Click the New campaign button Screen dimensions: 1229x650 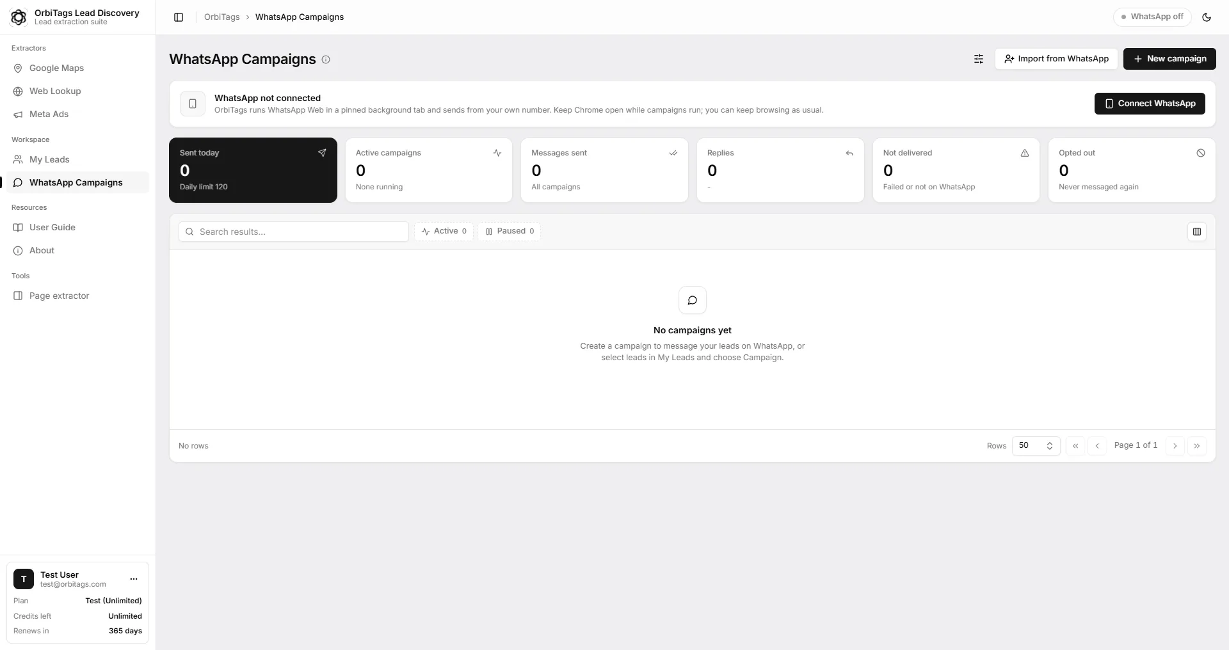(1169, 59)
